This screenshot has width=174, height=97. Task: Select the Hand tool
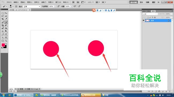pyautogui.click(x=3, y=41)
